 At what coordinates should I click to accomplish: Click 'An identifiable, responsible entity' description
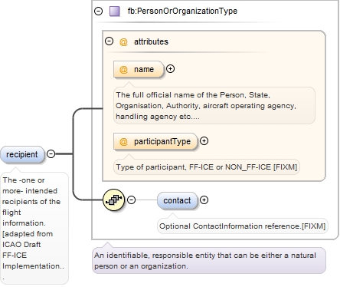coord(209,260)
